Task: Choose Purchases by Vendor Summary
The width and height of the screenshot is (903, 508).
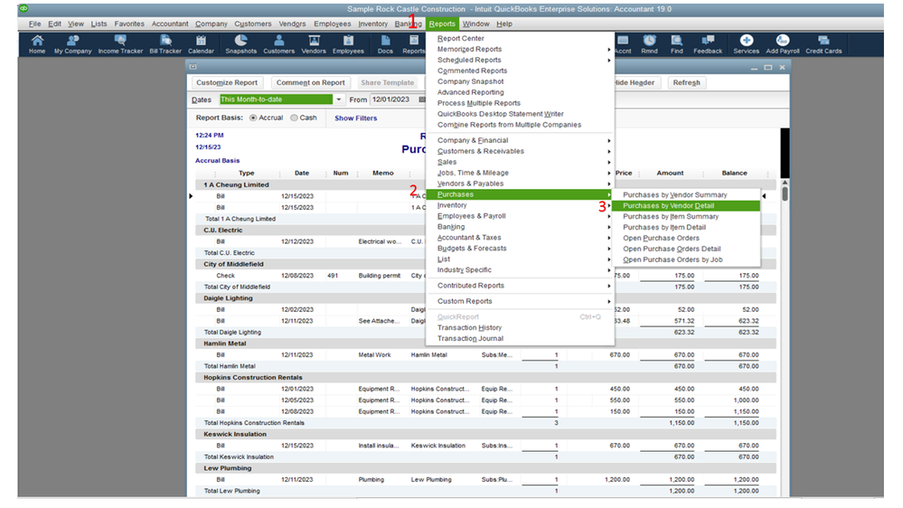Action: [x=685, y=194]
